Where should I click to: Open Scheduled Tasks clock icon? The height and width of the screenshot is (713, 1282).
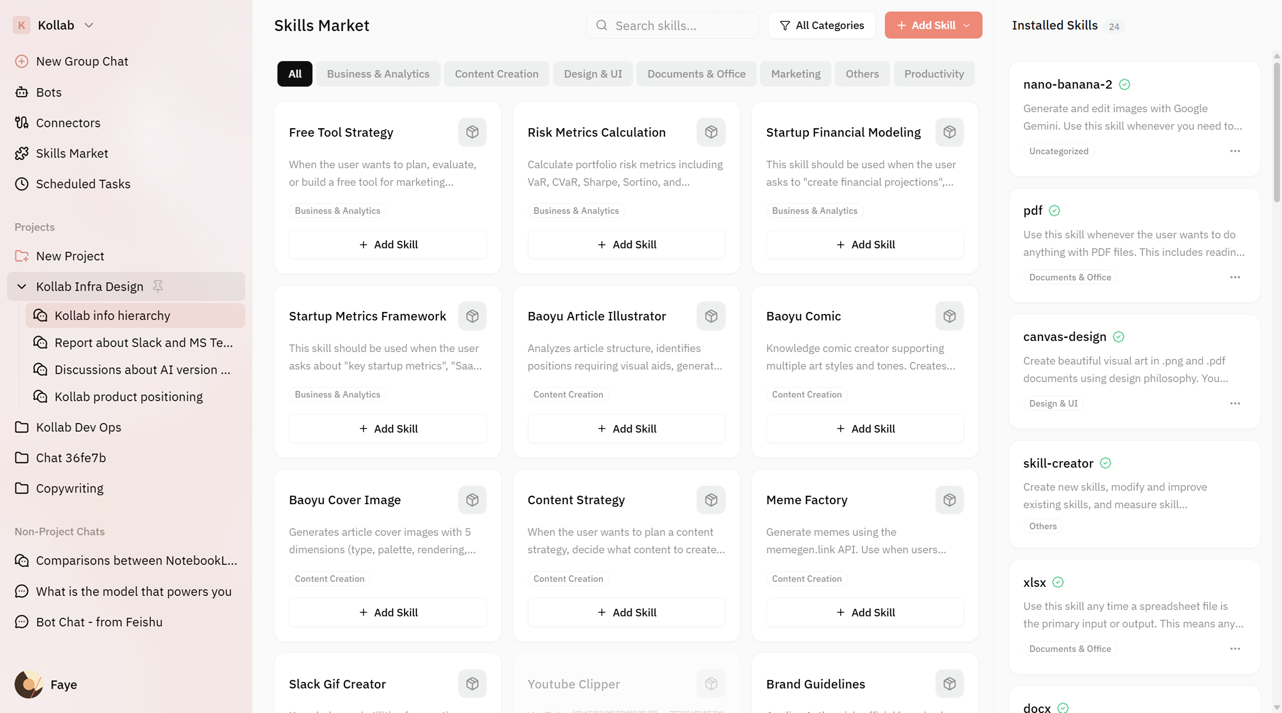click(x=22, y=184)
